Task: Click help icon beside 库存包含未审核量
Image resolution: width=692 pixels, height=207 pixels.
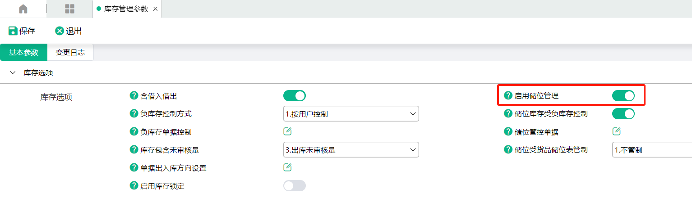Action: pos(134,149)
